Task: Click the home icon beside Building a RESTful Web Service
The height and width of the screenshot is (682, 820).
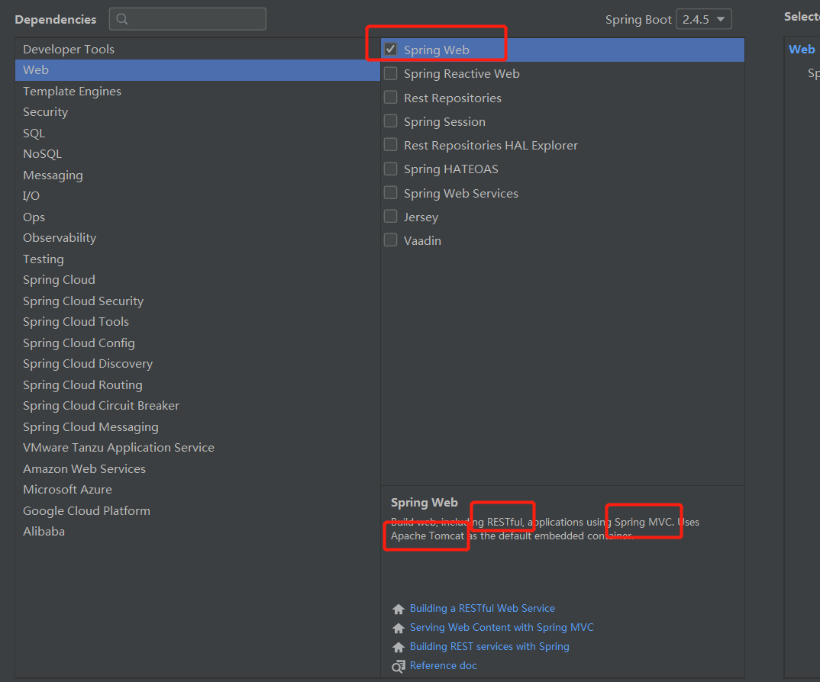Action: pyautogui.click(x=399, y=609)
